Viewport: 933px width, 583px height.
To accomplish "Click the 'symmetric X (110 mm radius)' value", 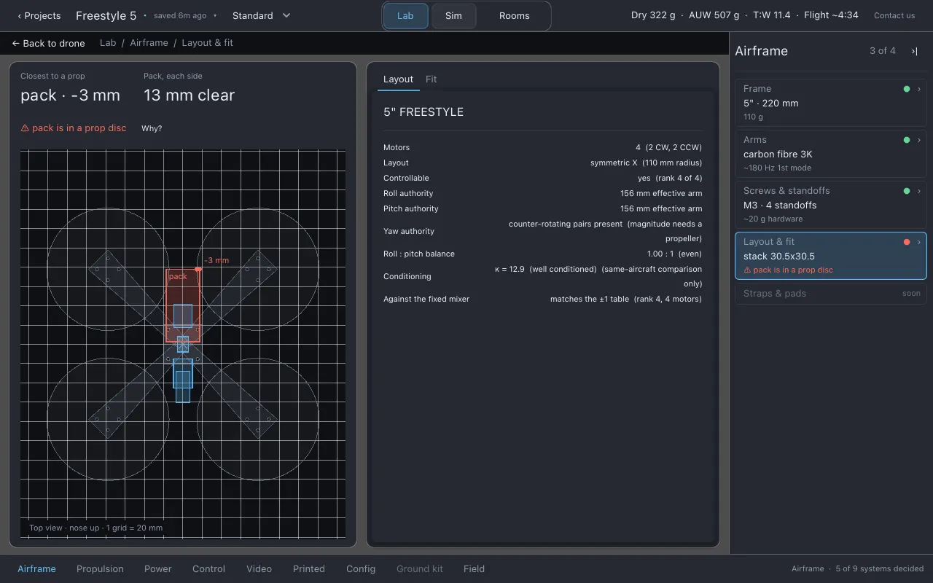I will coord(646,163).
